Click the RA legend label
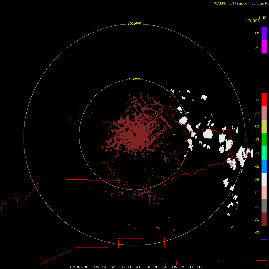 [256, 153]
